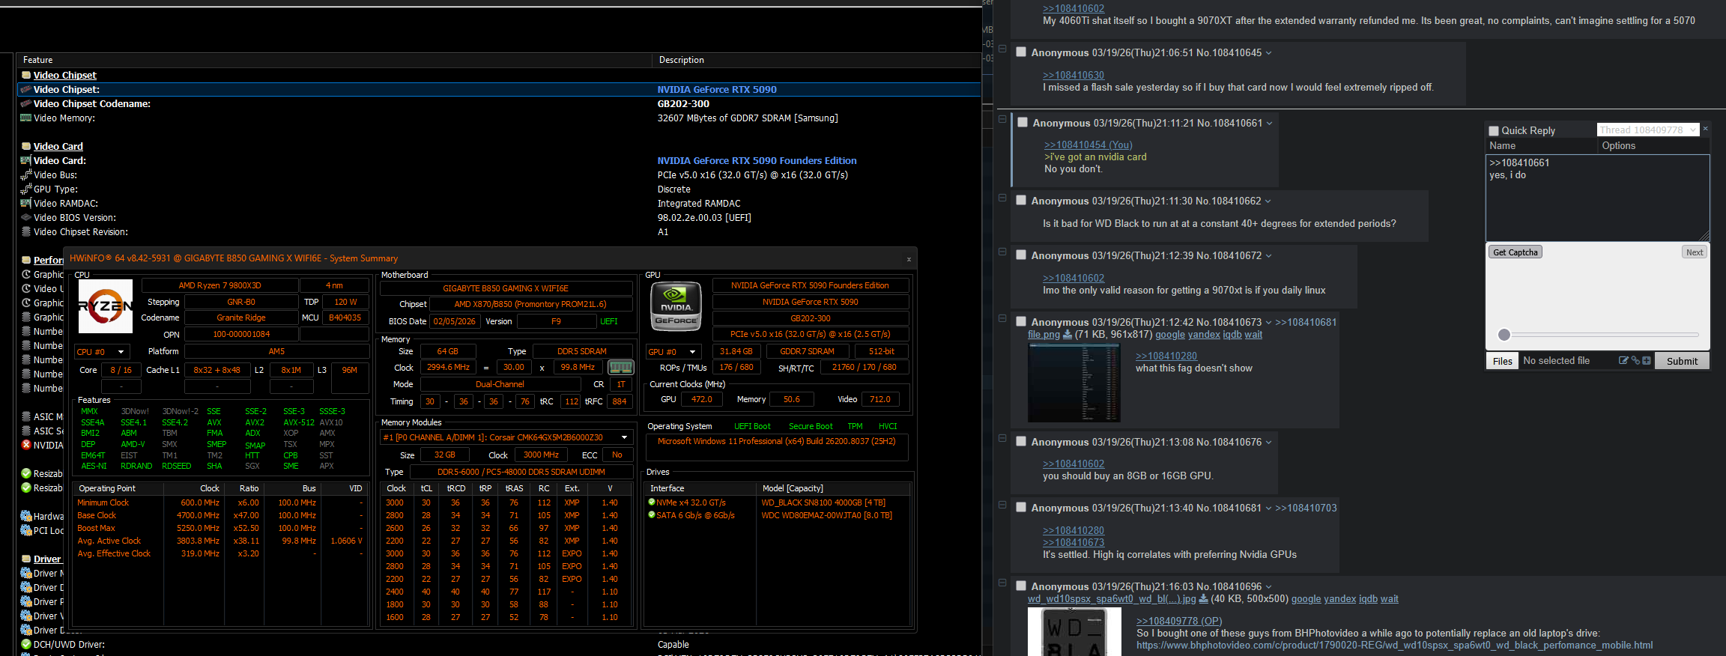The width and height of the screenshot is (1726, 656).
Task: Click the icon beside Video Bus row
Action: (x=26, y=174)
